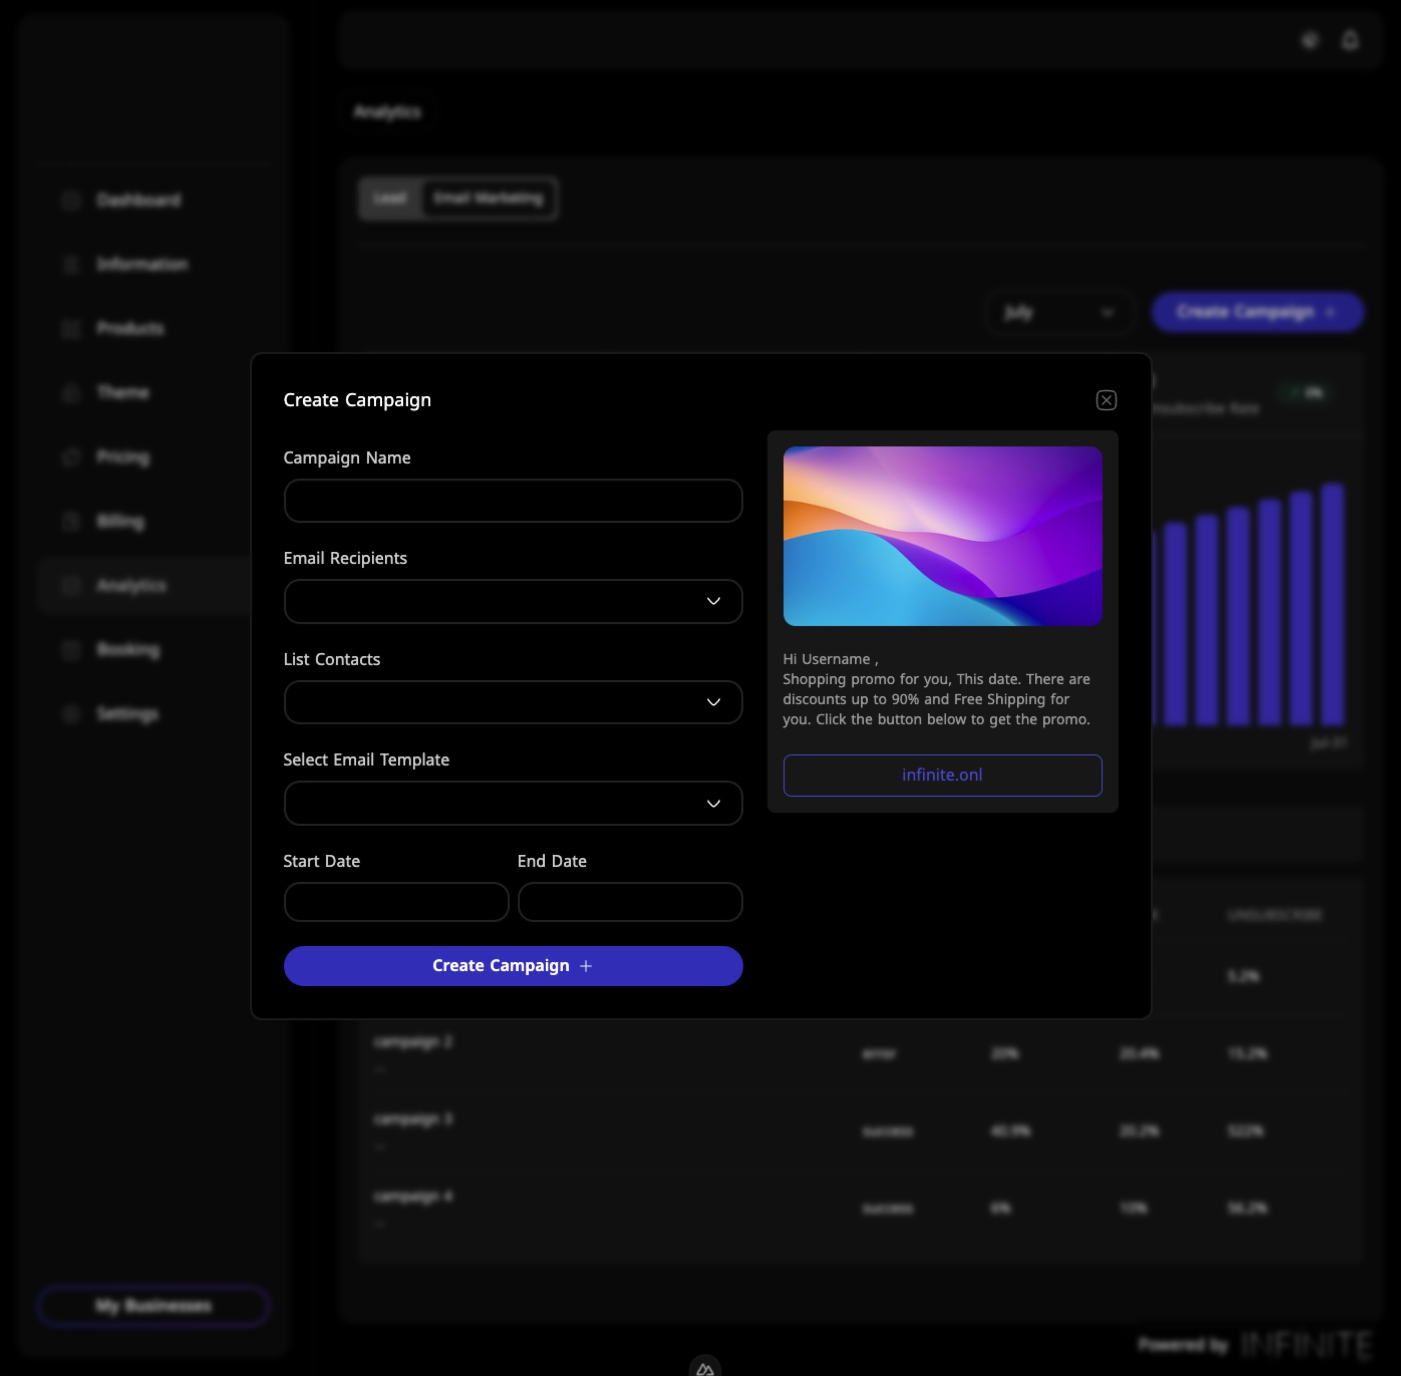
Task: Open Settings in the sidebar
Action: [x=127, y=714]
